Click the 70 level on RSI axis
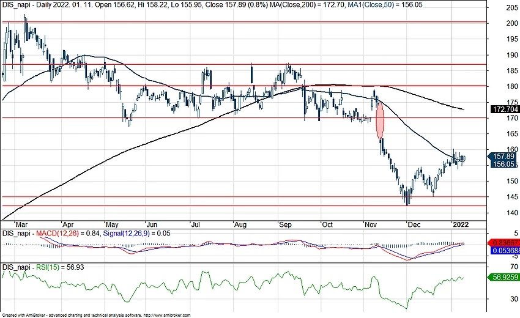This screenshot has height=318, width=520. 514,267
